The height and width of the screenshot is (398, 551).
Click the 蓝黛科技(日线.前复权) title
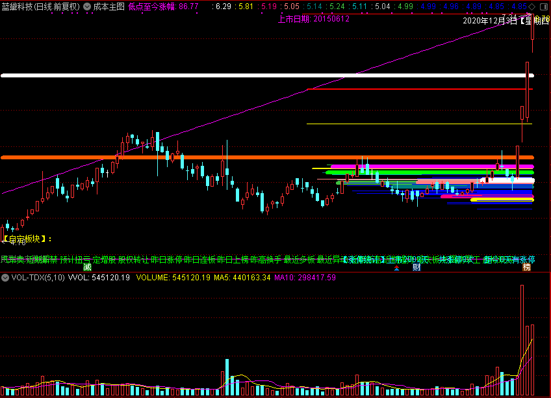point(40,7)
